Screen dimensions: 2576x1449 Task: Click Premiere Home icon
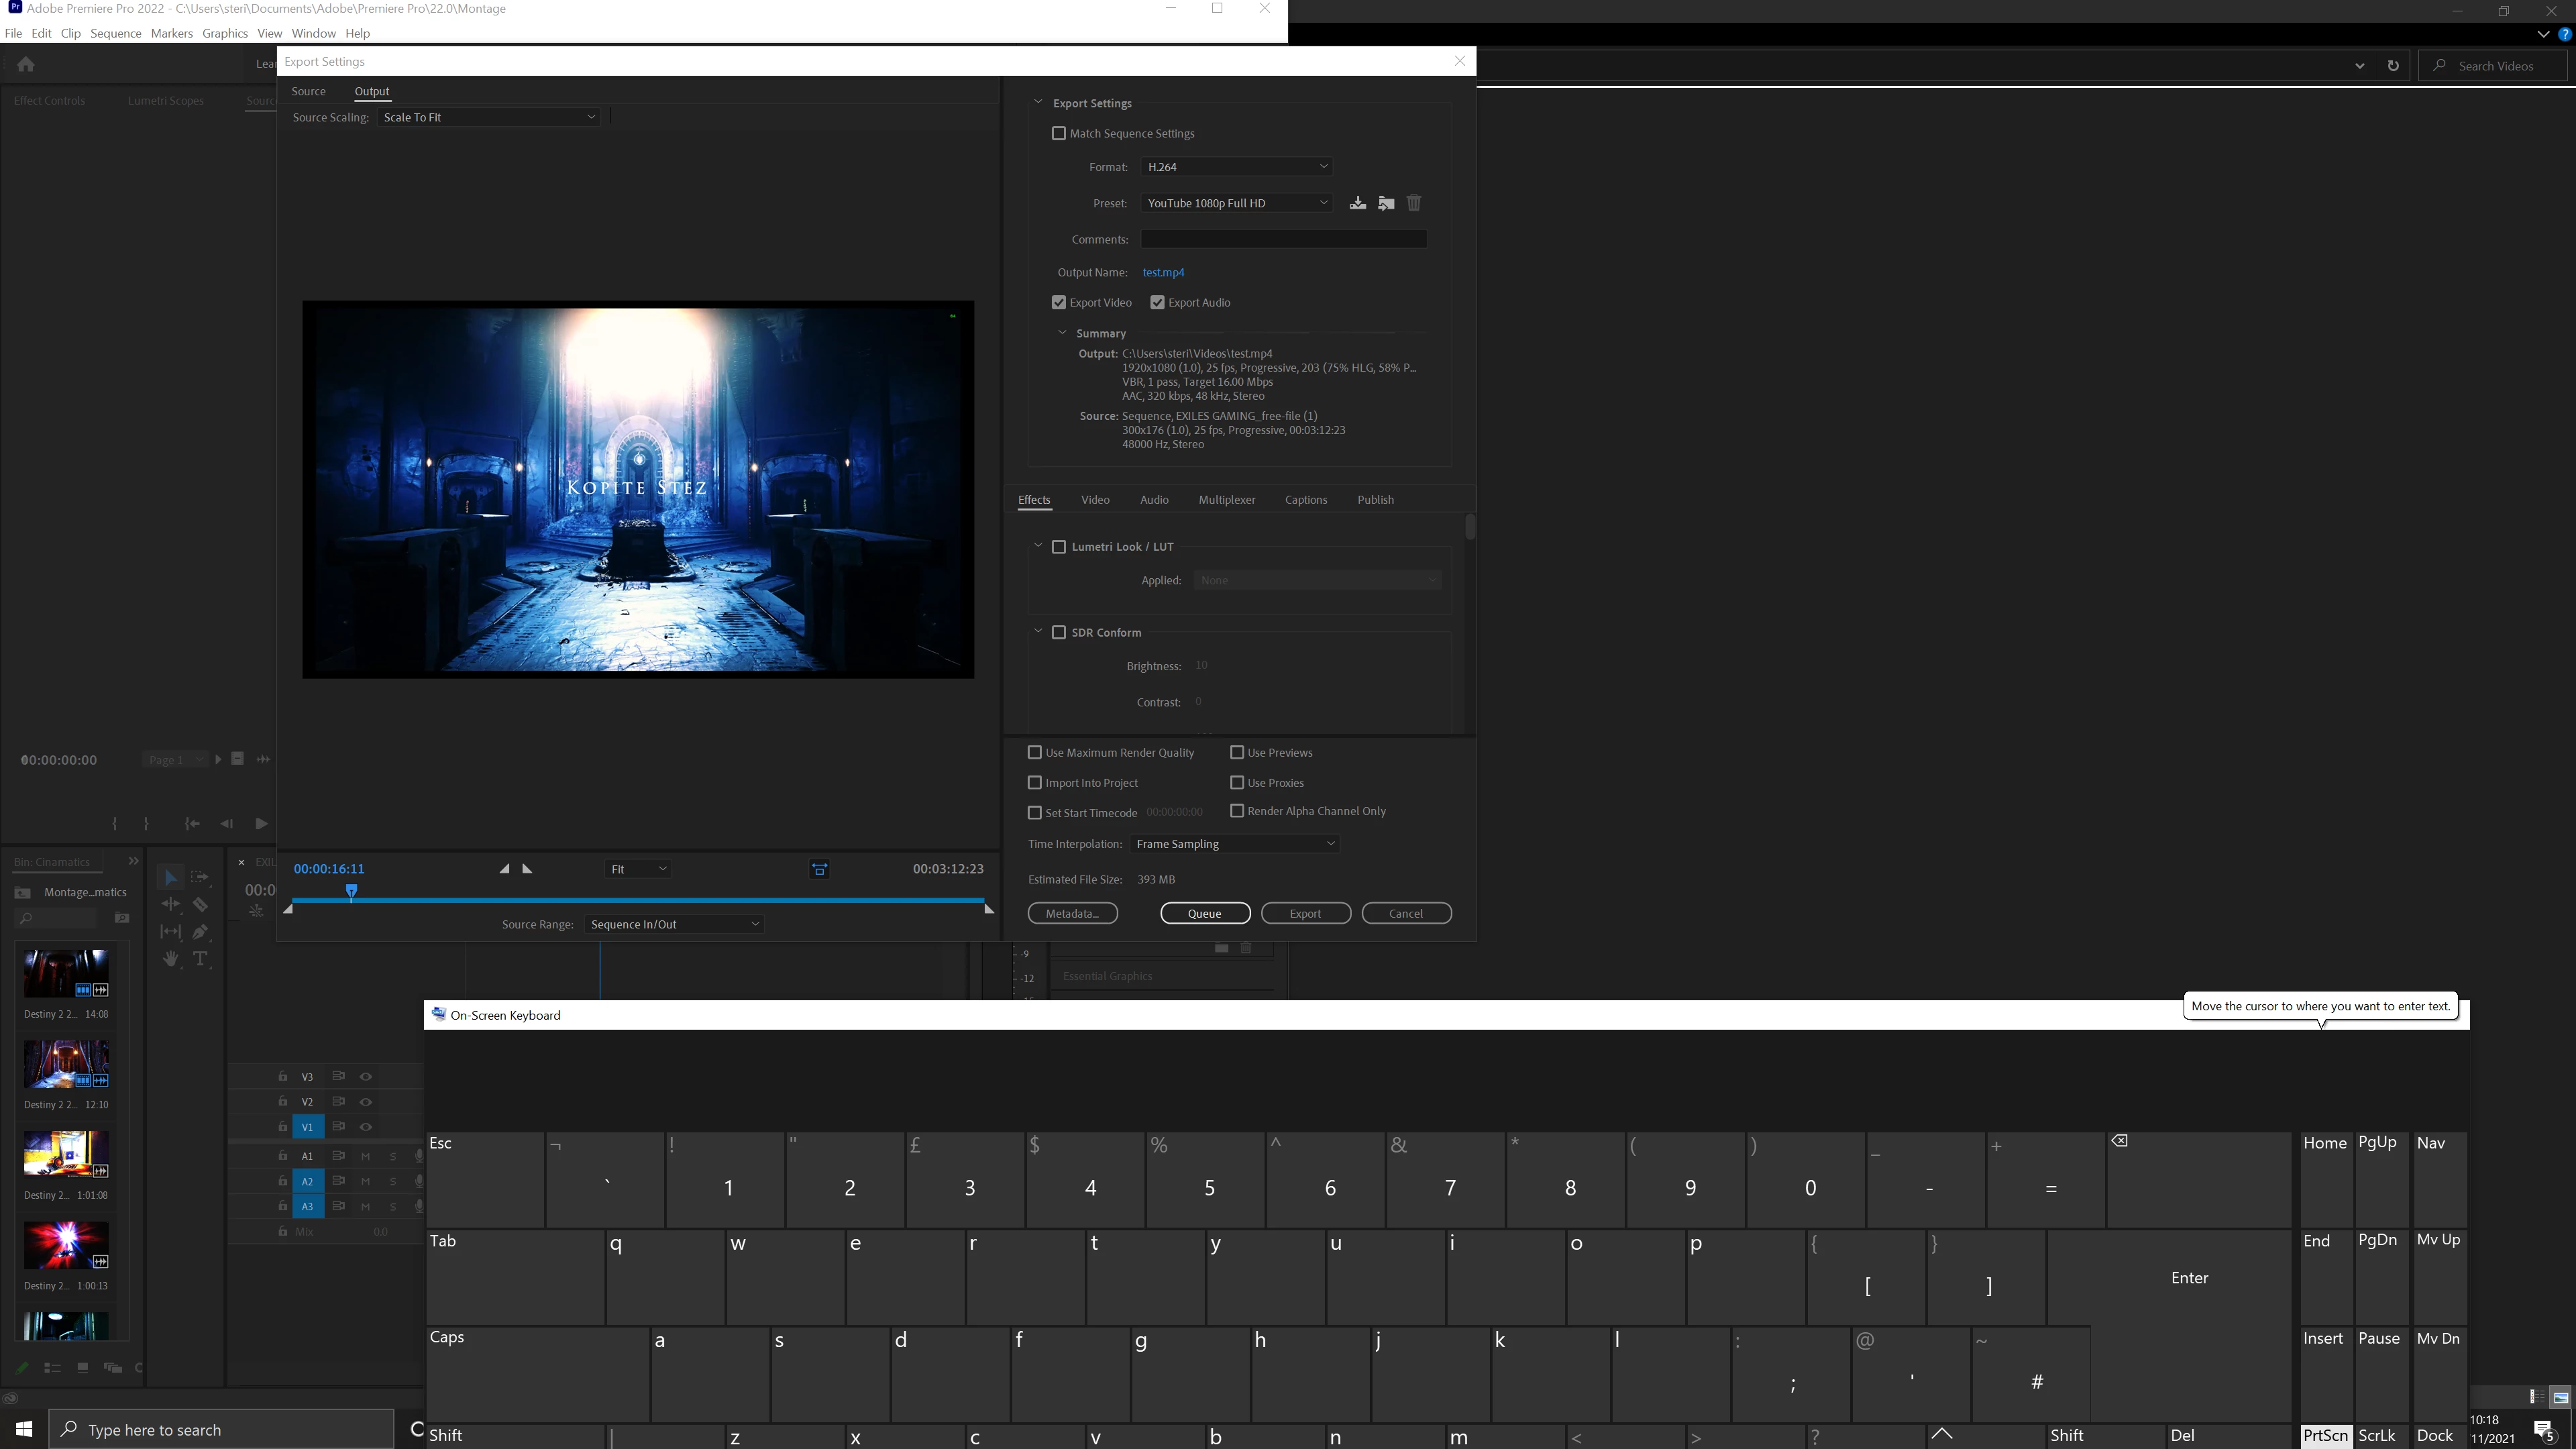(26, 64)
